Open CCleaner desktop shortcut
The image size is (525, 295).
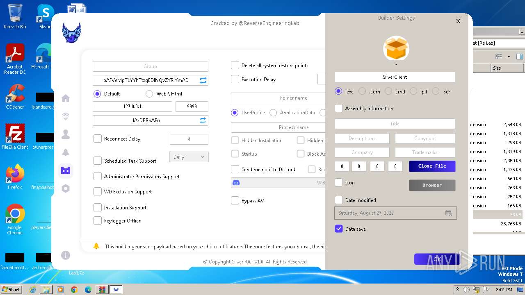tap(15, 97)
